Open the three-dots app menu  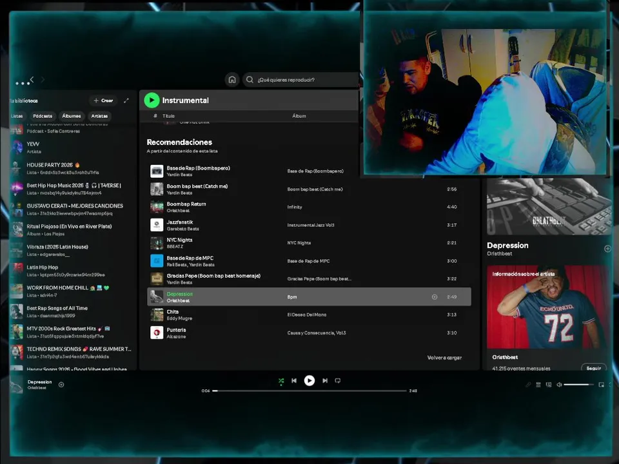[x=23, y=83]
